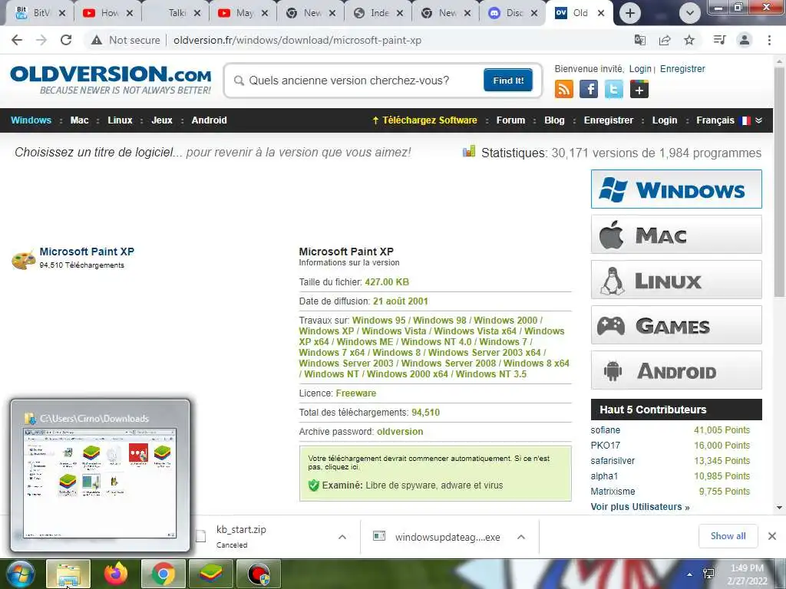This screenshot has width=786, height=589.
Task: Click the green shield Examiné icon
Action: point(314,485)
